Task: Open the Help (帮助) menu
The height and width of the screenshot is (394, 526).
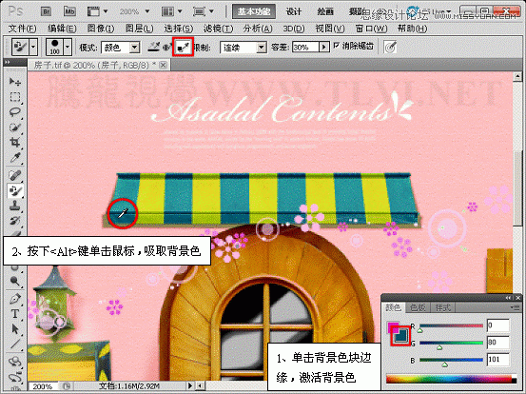Action: (x=412, y=29)
